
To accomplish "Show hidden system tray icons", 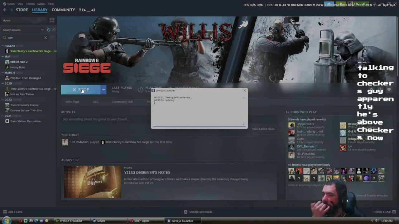I will pos(372,221).
